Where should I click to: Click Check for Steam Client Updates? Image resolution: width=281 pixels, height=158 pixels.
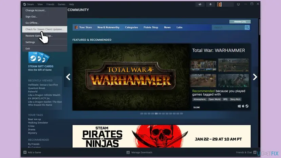click(44, 29)
